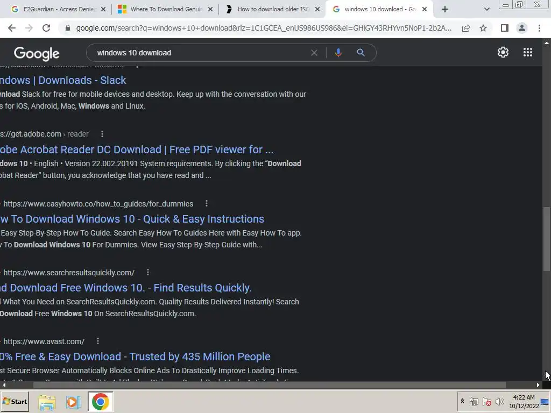
Task: Go to Google home via the logo
Action: pos(37,53)
